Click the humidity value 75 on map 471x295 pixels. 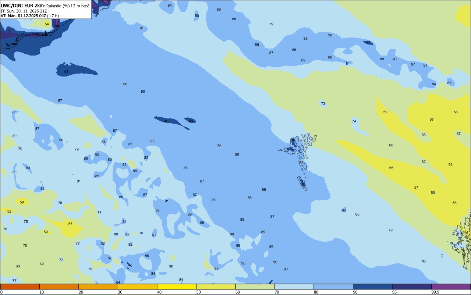tap(26, 222)
